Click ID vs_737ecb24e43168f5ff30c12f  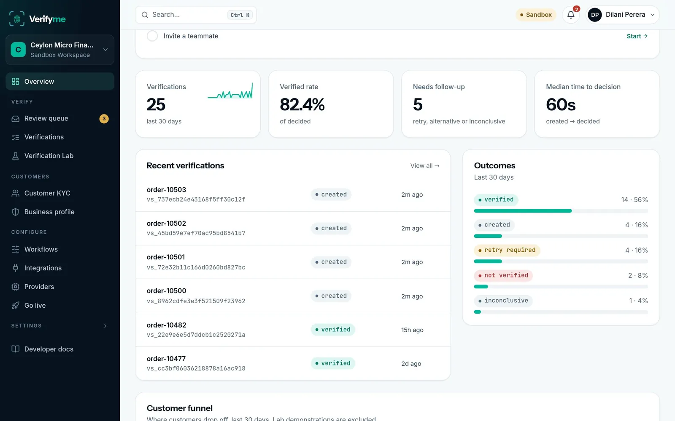pos(196,200)
